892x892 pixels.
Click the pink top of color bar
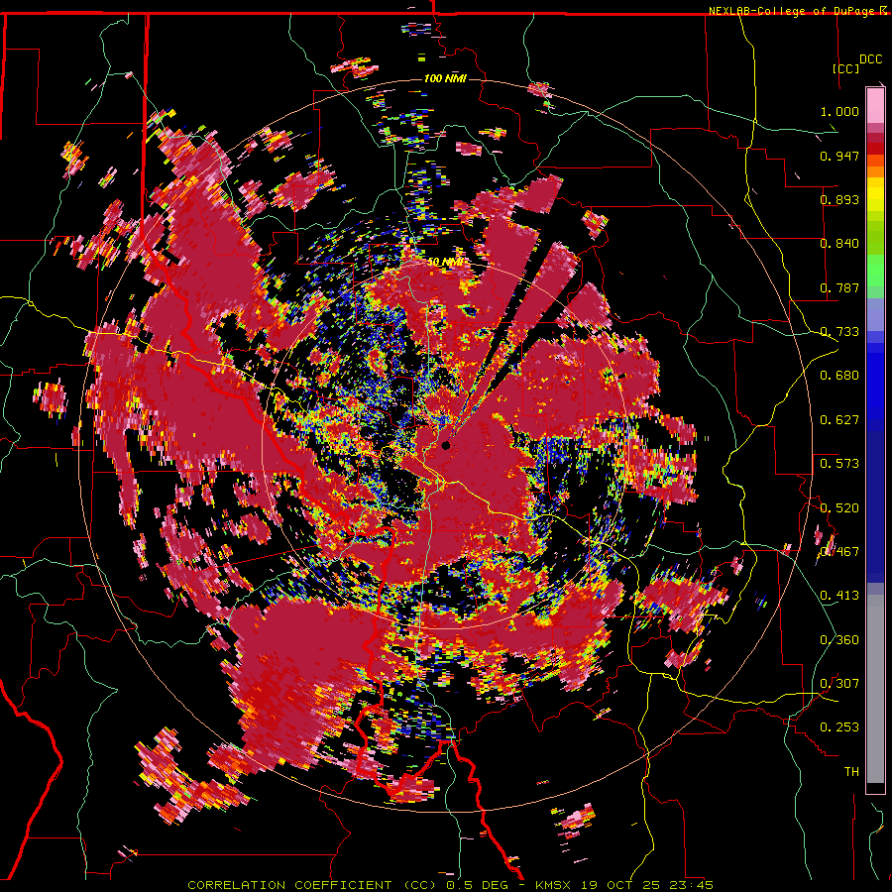875,105
